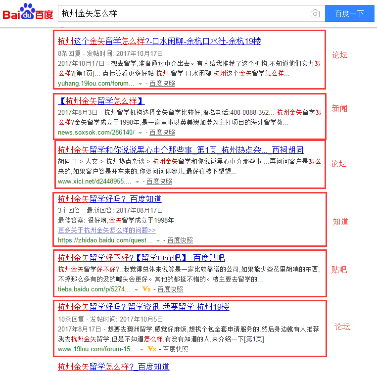Click the www.xici.net/d2448955 green URL

click(94, 182)
